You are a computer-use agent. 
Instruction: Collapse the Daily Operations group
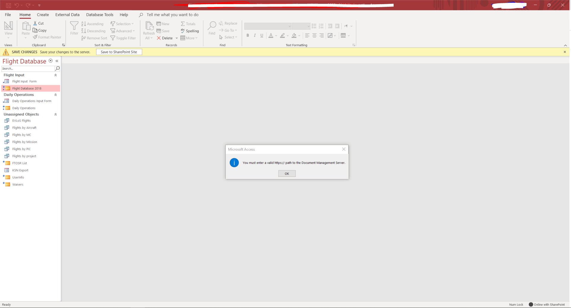pos(55,95)
